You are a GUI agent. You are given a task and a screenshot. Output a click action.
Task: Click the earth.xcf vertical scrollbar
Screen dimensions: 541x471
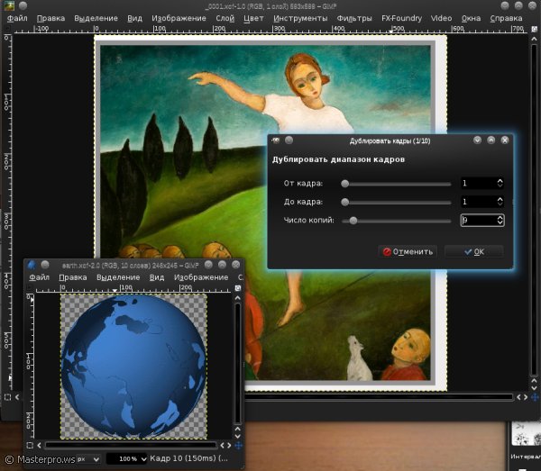point(238,363)
